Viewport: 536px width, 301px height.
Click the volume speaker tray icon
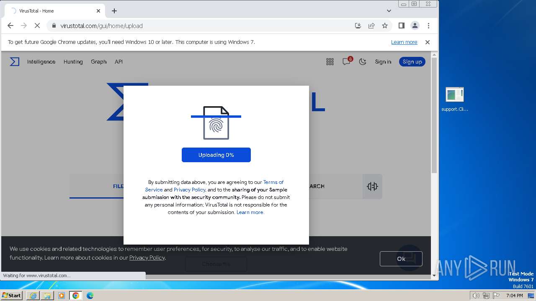(476, 296)
